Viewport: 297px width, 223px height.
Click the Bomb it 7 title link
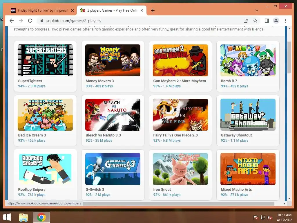click(x=229, y=81)
